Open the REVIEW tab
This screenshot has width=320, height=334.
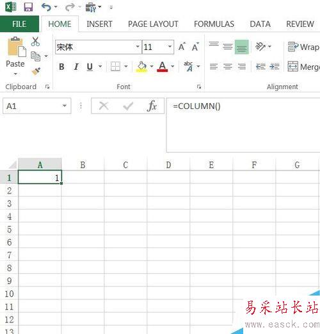coord(300,24)
